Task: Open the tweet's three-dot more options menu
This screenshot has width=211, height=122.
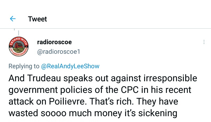Action: click(204, 42)
